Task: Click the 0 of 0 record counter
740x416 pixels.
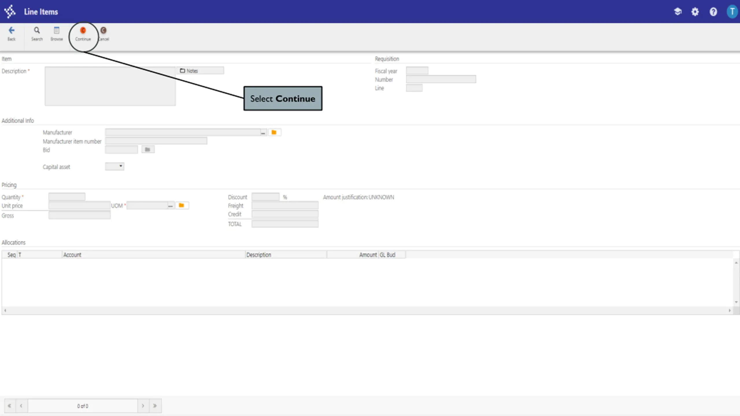Action: click(83, 406)
